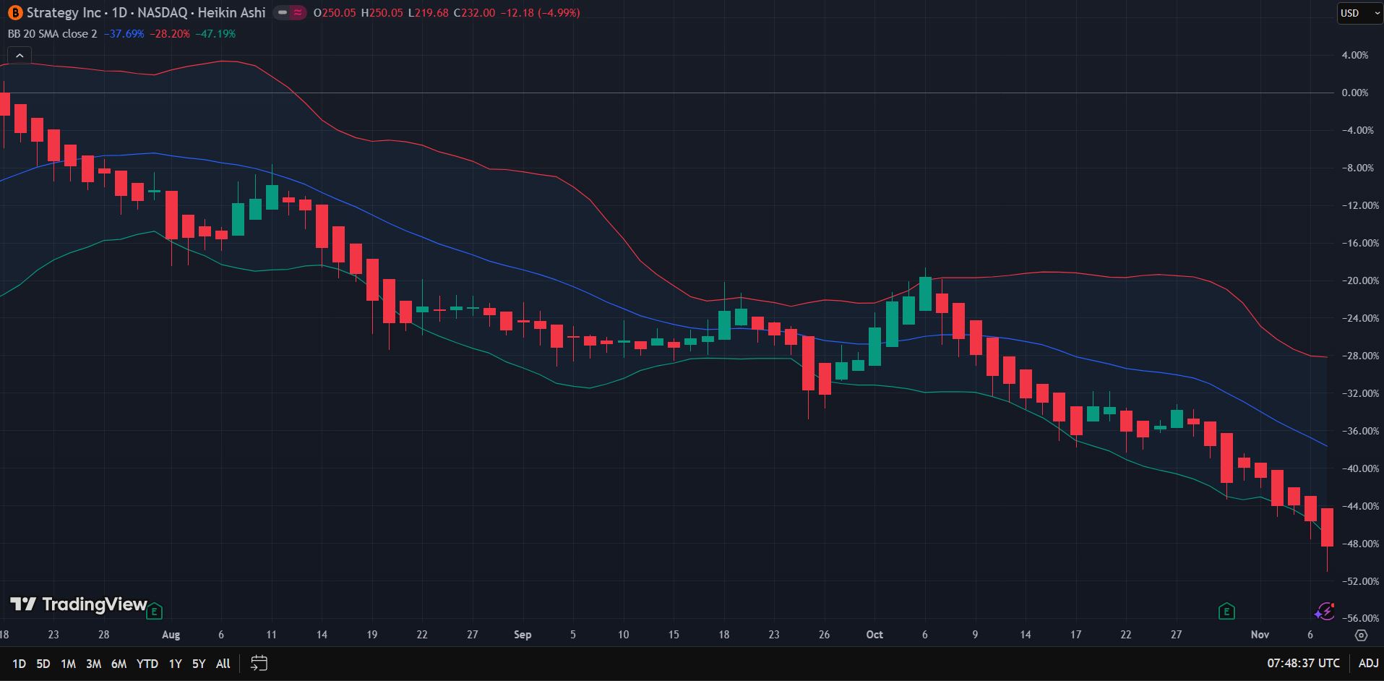Click the TradingView logo watermark

76,605
